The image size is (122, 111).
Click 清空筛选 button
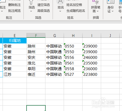pyautogui.click(x=44, y=5)
